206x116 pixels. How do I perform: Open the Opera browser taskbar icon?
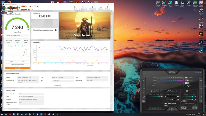pyautogui.click(x=10, y=114)
